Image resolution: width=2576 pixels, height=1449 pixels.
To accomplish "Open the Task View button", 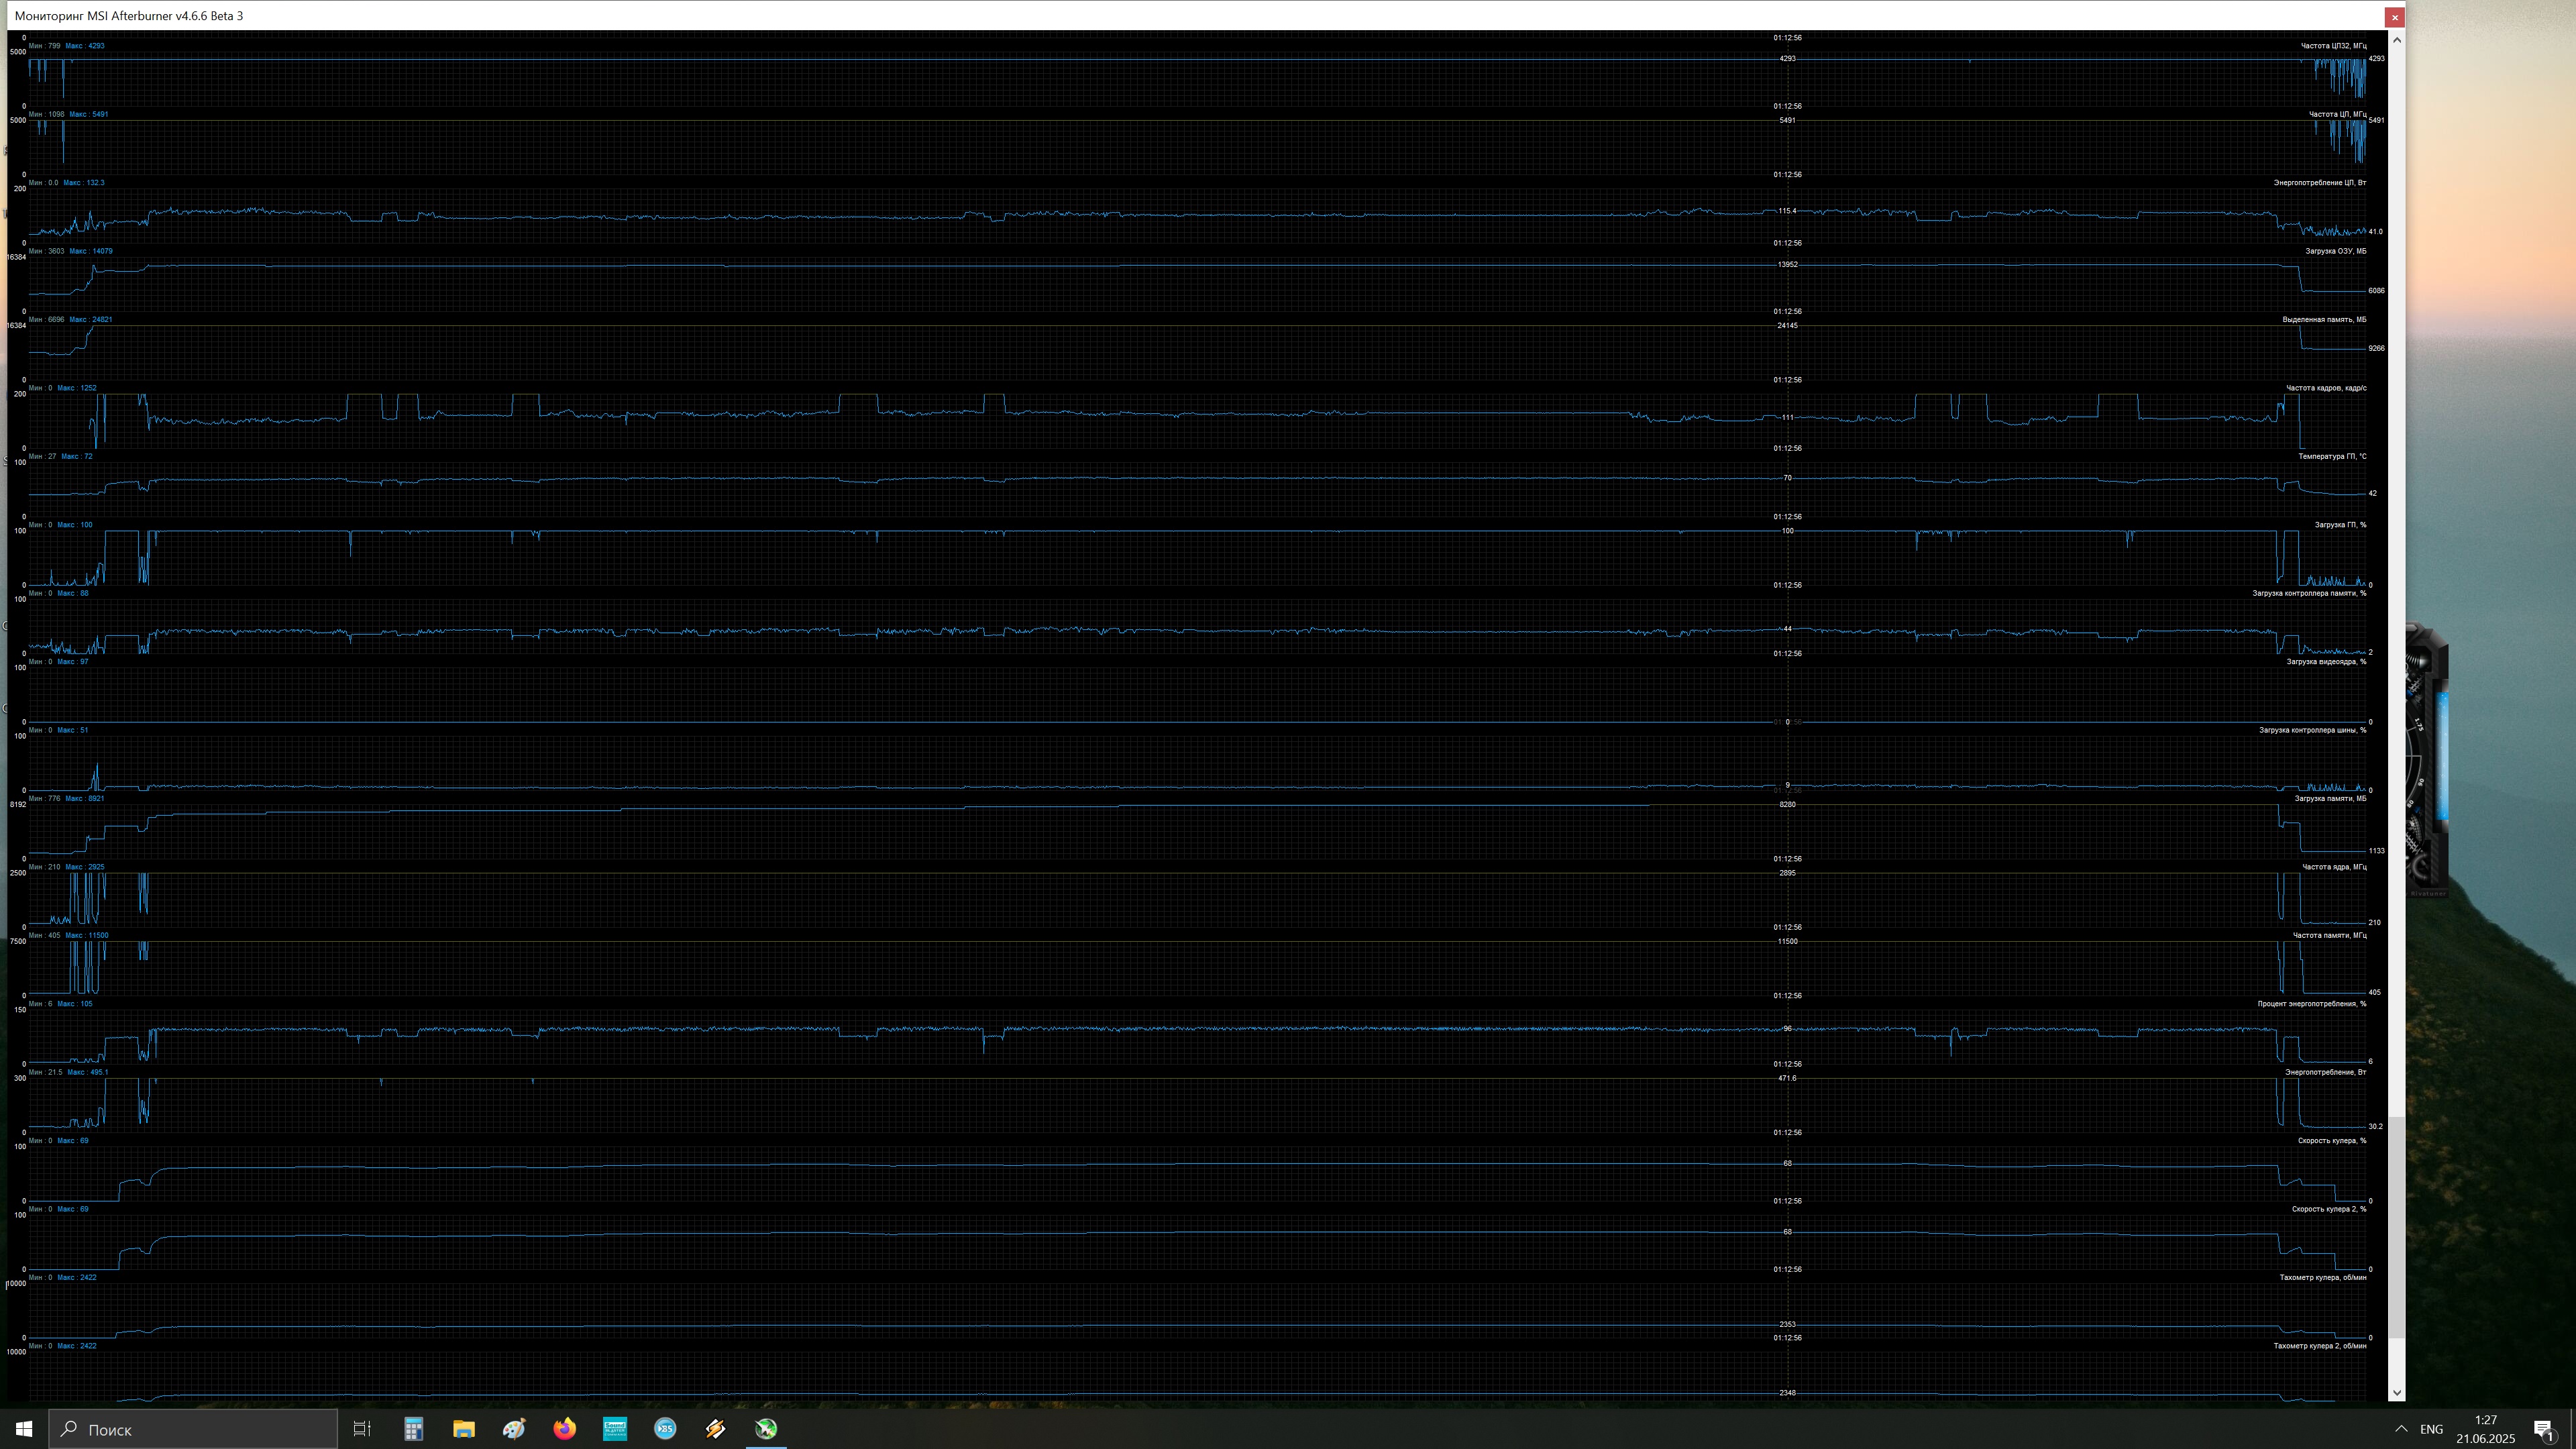I will coord(362,1429).
